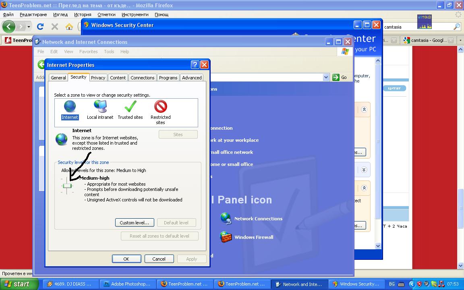The height and width of the screenshot is (290, 464).
Task: Click the Custom level... button
Action: click(x=135, y=222)
